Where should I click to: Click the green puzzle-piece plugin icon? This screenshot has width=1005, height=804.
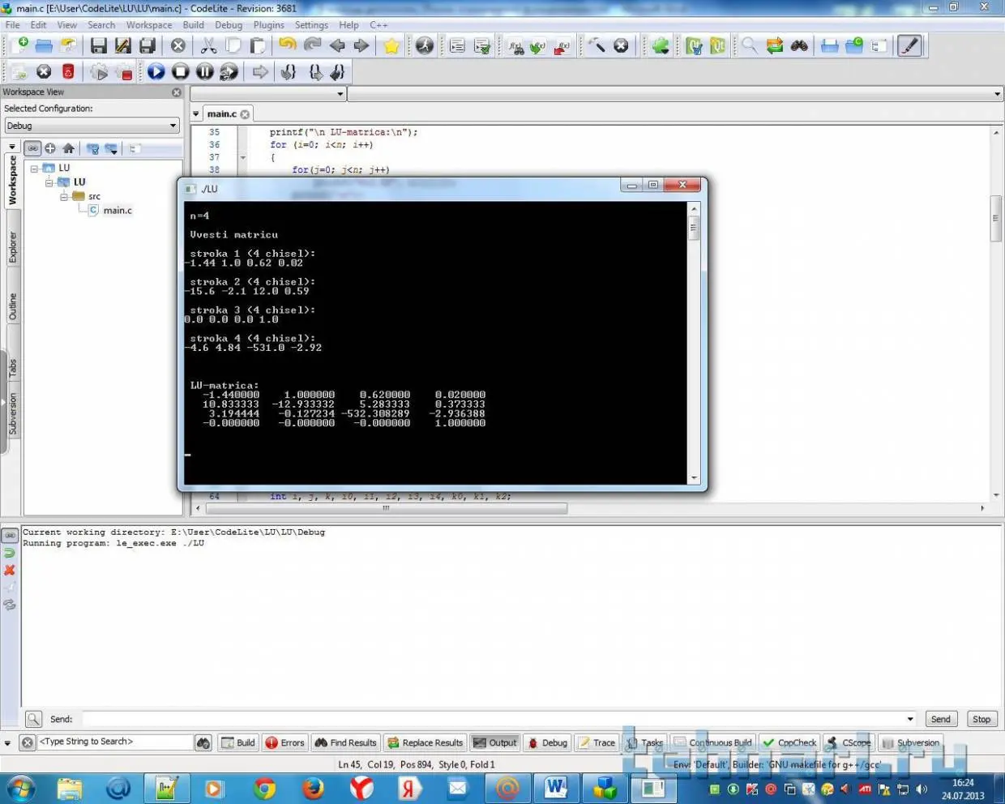click(661, 46)
